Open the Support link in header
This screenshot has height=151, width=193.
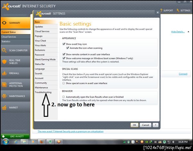pos(168,11)
